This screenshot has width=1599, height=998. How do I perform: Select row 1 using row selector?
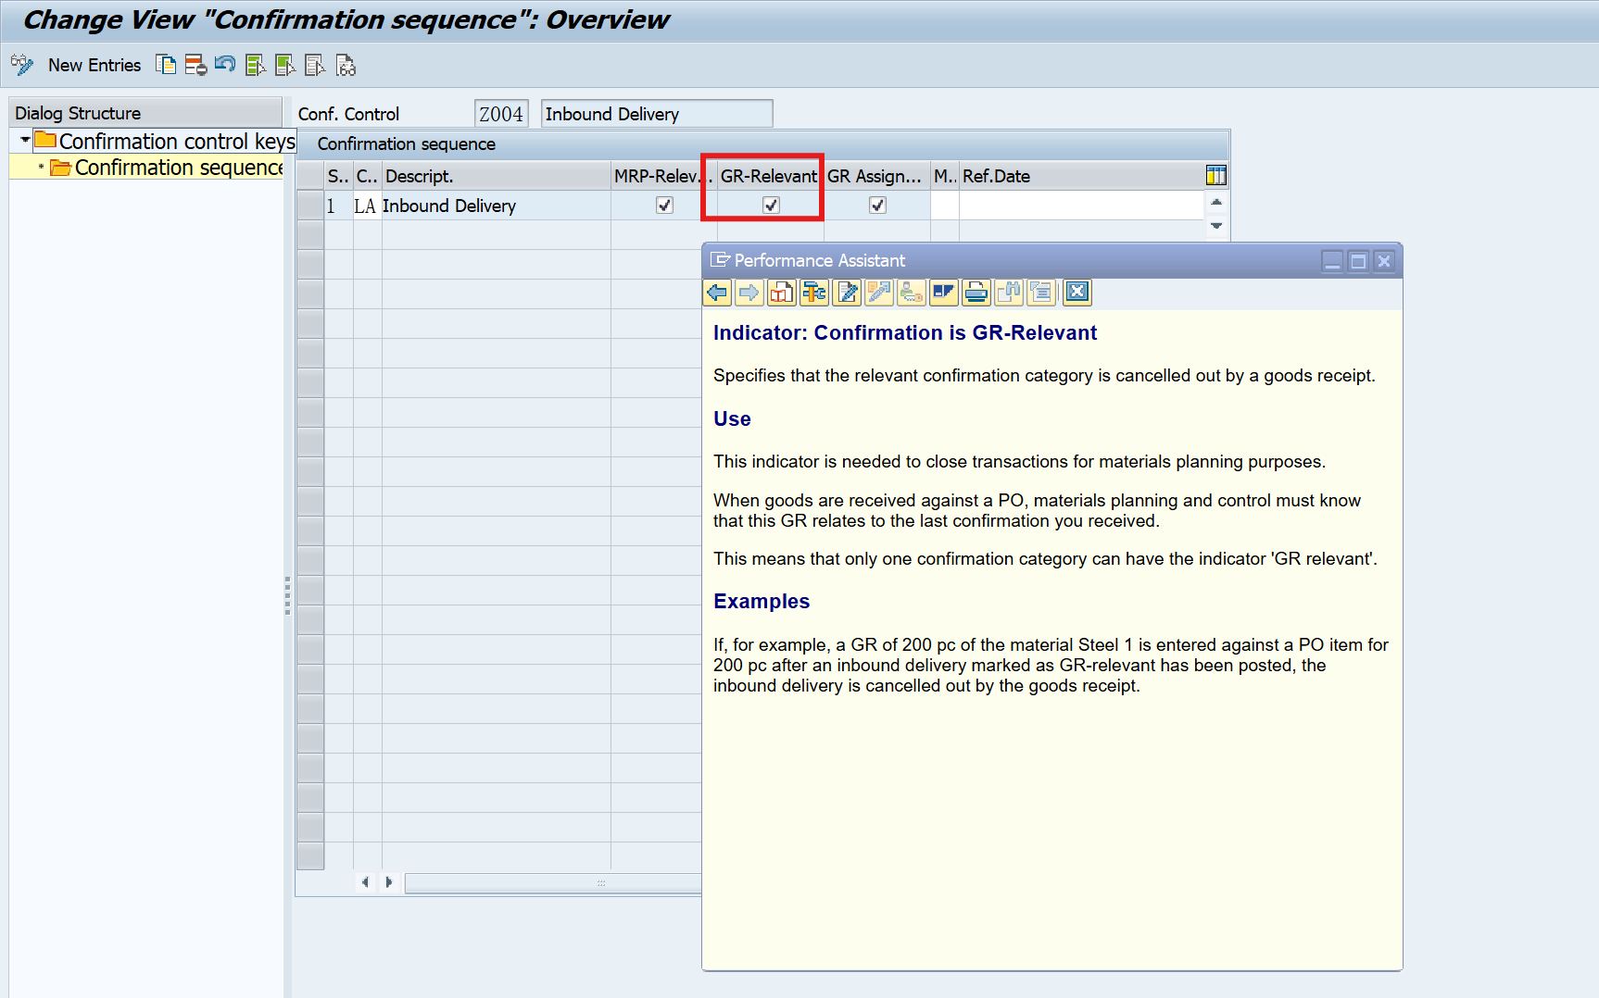click(310, 206)
